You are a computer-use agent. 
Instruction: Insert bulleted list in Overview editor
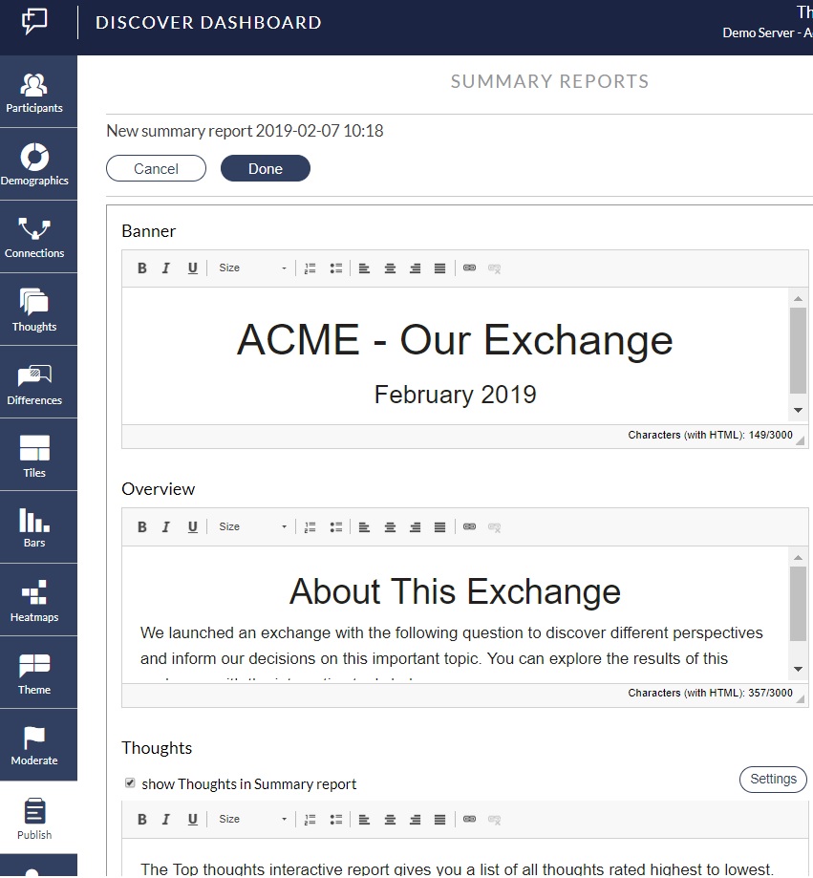point(336,527)
